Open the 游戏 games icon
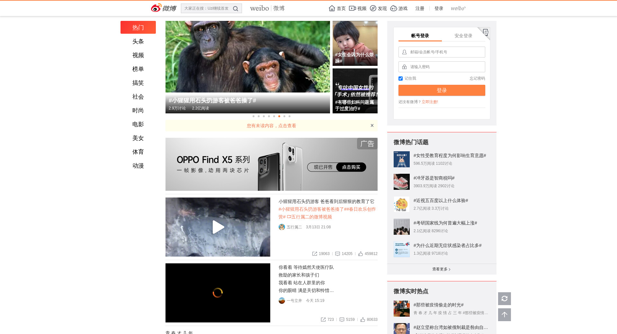617x334 pixels. coord(394,8)
